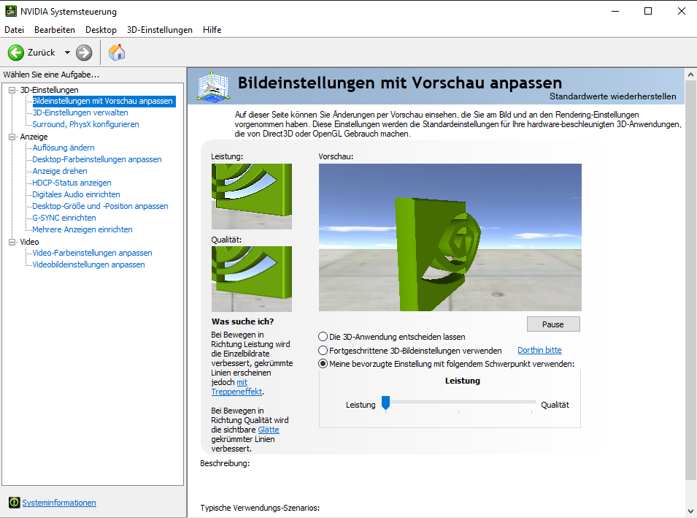The image size is (697, 518).
Task: Click the slider track near Qualität end
Action: (531, 403)
